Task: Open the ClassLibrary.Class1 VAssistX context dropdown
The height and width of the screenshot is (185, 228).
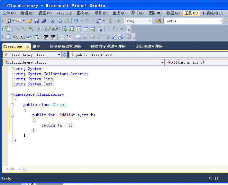Action: click(x=59, y=55)
